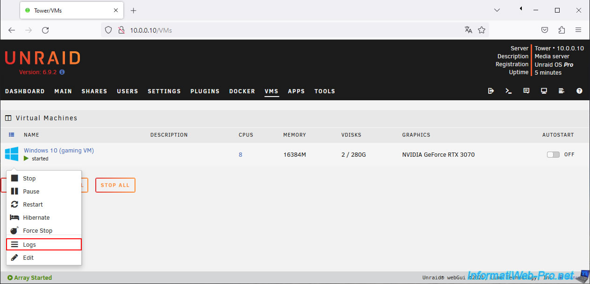Image resolution: width=590 pixels, height=284 pixels.
Task: Select Stop from VM context menu
Action: [44, 178]
